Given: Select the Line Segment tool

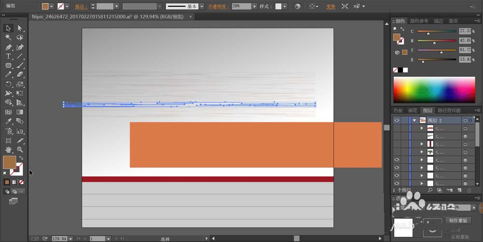Looking at the screenshot, I should coord(20,56).
